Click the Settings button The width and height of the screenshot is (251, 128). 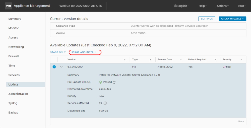(207, 19)
